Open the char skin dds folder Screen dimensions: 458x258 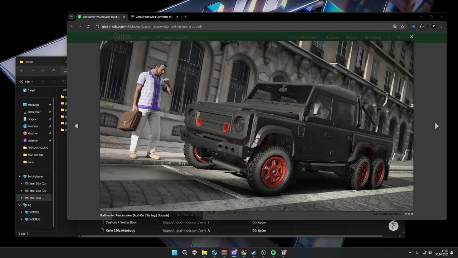[33, 155]
